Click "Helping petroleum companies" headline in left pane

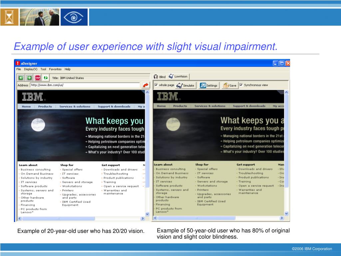click(x=116, y=142)
